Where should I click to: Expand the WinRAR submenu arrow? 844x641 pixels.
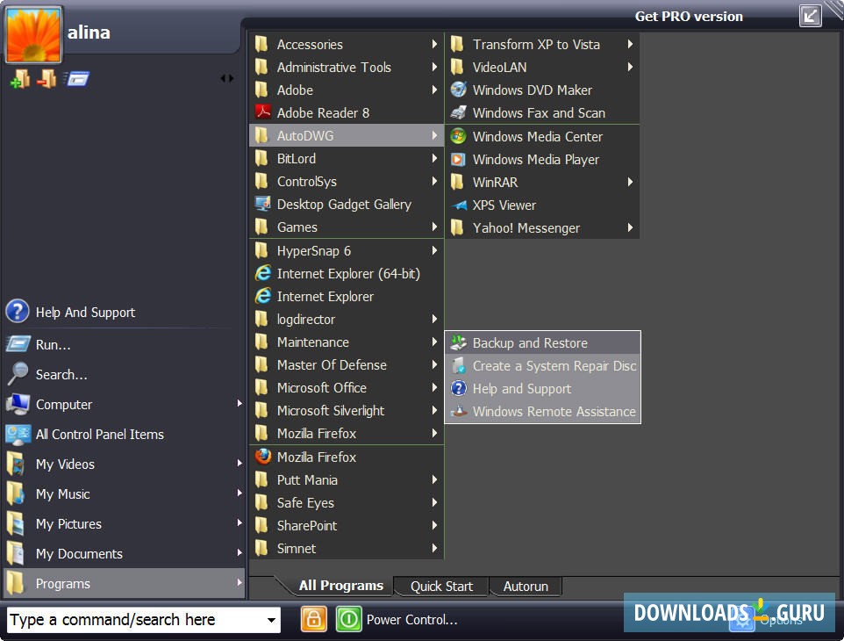630,182
